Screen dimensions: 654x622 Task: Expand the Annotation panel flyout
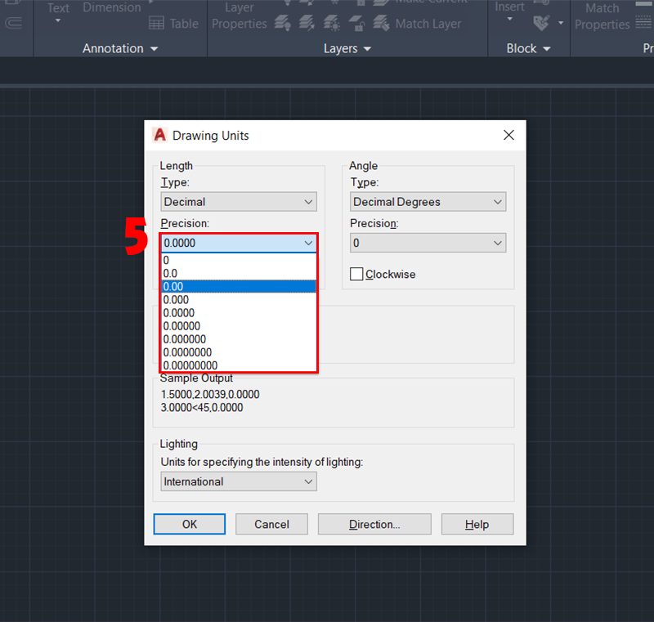click(x=154, y=49)
